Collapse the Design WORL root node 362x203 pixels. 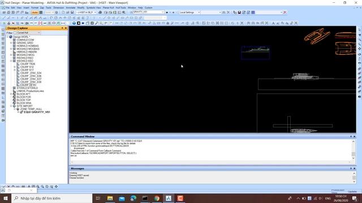point(7,37)
